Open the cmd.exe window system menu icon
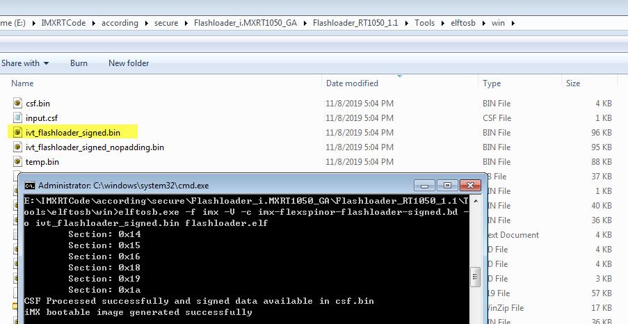The height and width of the screenshot is (324, 628). pyautogui.click(x=30, y=186)
